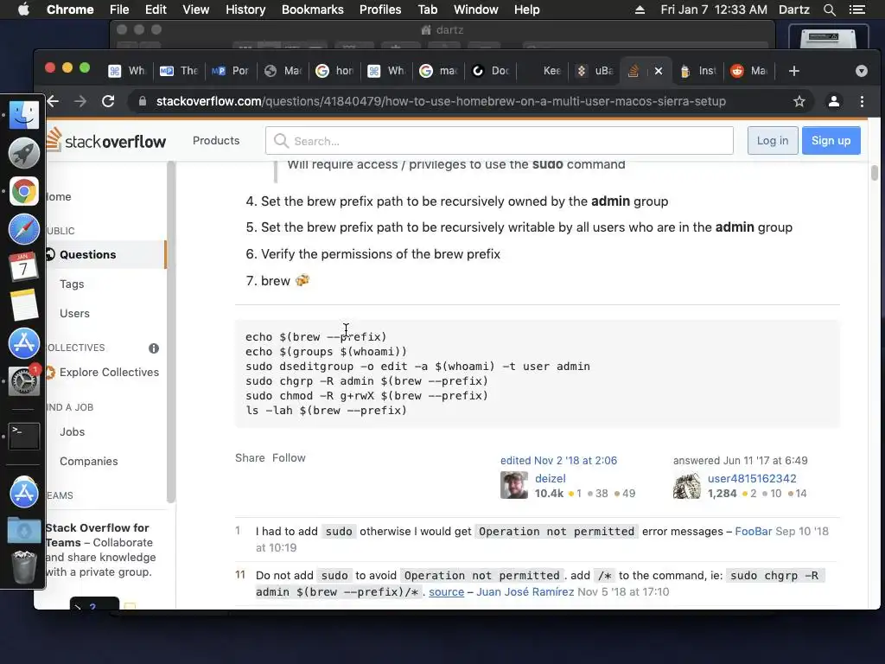Screen dimensions: 885x664
Task: Open Notes app in Dock
Action: (x=23, y=305)
